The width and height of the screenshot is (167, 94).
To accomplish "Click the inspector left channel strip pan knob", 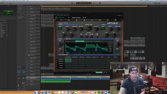I will (19, 79).
